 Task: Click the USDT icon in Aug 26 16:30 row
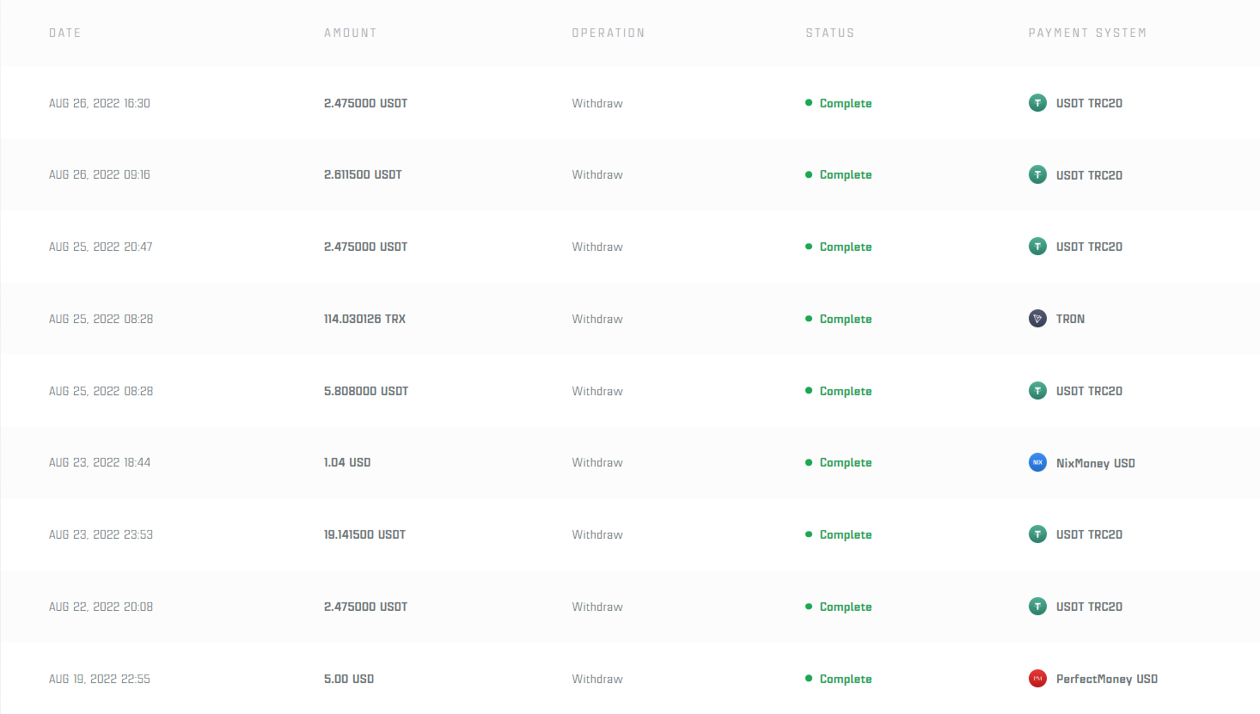(x=1037, y=103)
